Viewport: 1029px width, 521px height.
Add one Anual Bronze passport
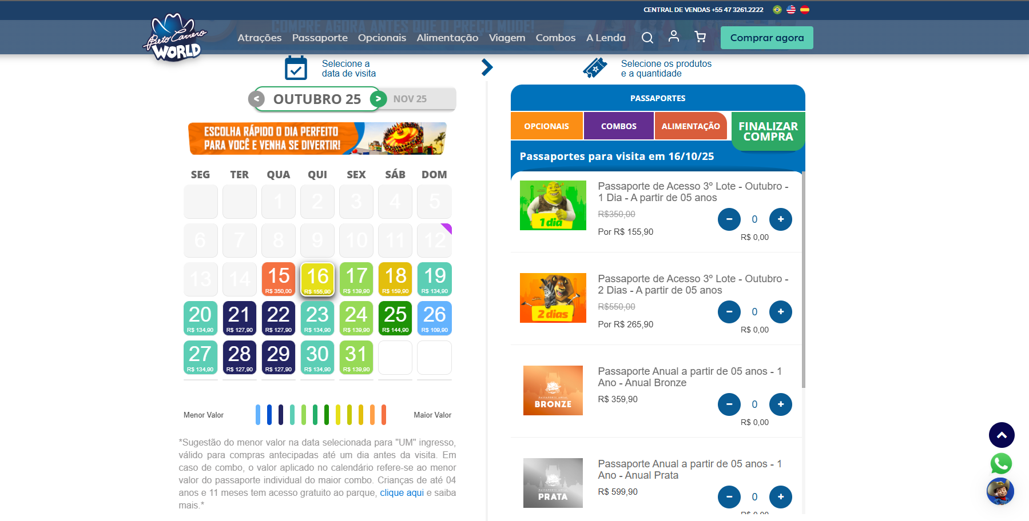point(780,404)
